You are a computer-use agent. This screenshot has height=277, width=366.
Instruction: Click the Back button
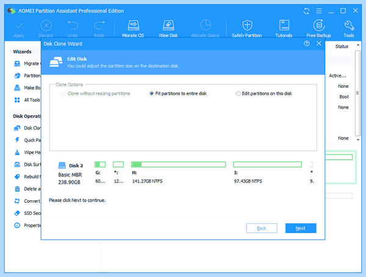point(262,228)
